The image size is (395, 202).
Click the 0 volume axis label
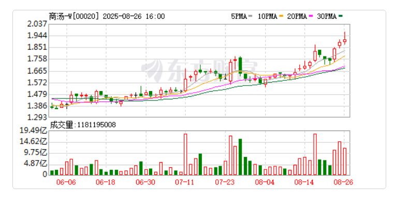coord(45,174)
